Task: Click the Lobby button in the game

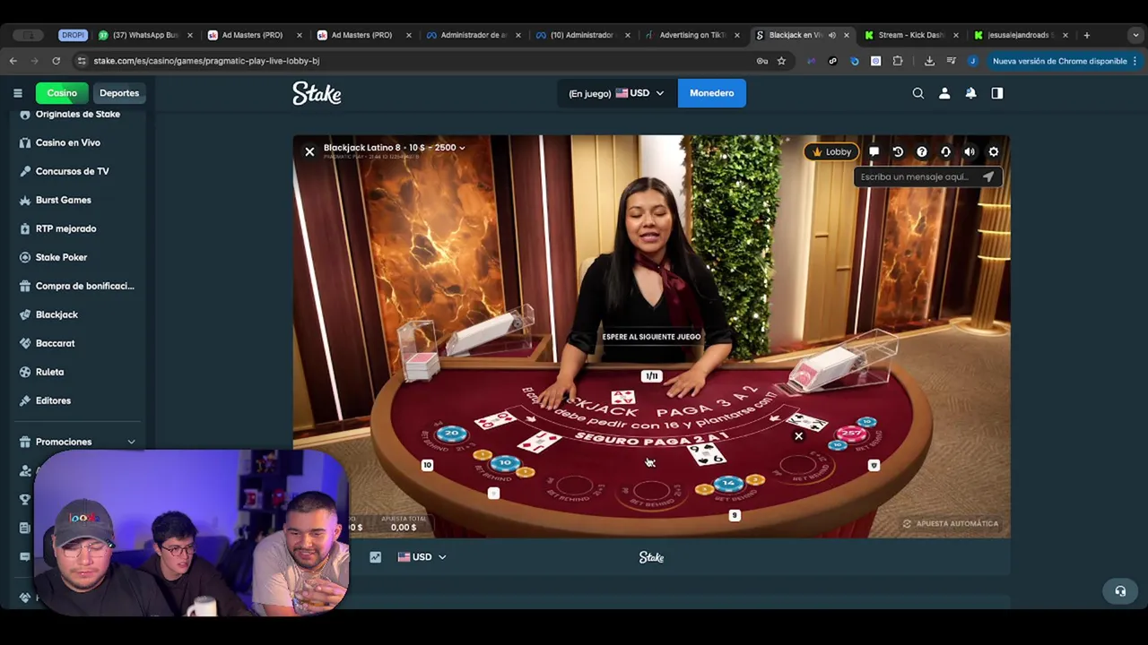Action: (832, 152)
